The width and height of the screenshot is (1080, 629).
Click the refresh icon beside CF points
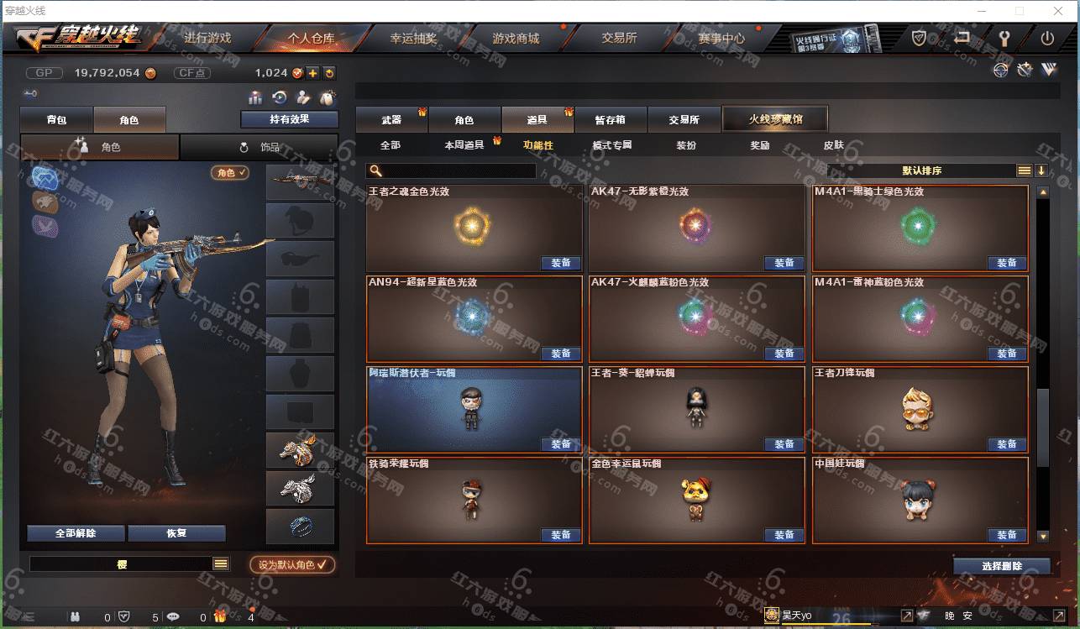(x=329, y=73)
